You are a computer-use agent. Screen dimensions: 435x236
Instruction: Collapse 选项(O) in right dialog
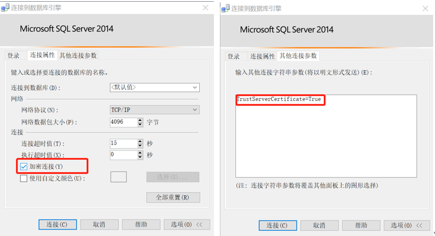407,225
